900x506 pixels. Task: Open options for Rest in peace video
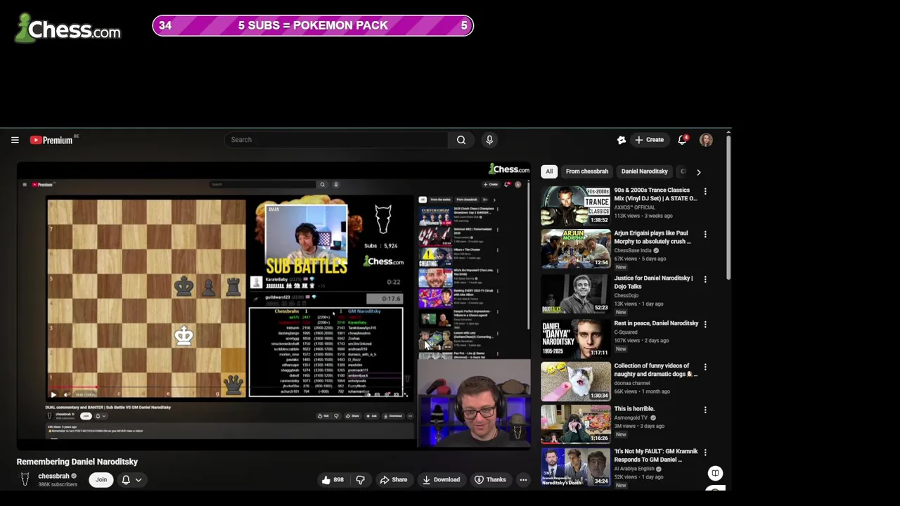click(705, 324)
